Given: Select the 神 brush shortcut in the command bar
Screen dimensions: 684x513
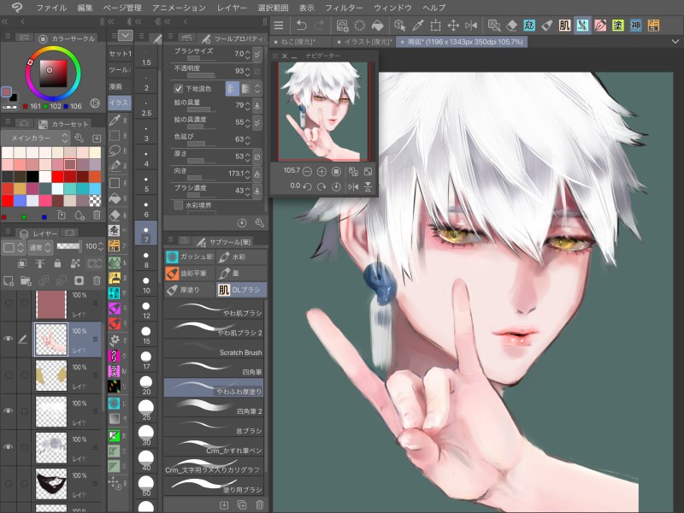Looking at the screenshot, I should [635, 26].
